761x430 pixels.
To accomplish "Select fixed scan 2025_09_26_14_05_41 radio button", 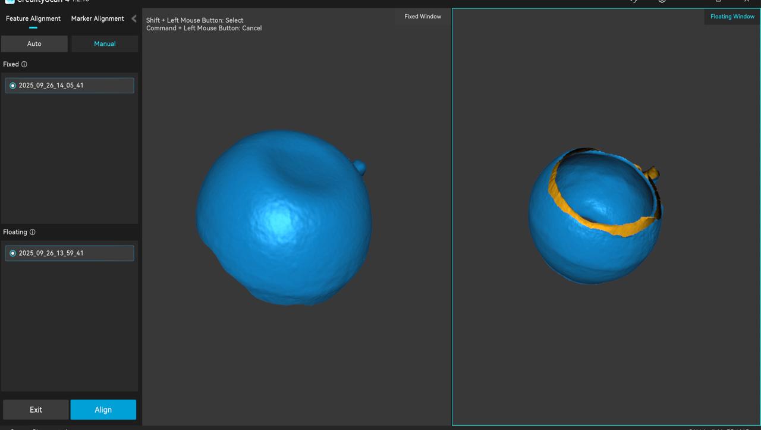I will pyautogui.click(x=12, y=86).
